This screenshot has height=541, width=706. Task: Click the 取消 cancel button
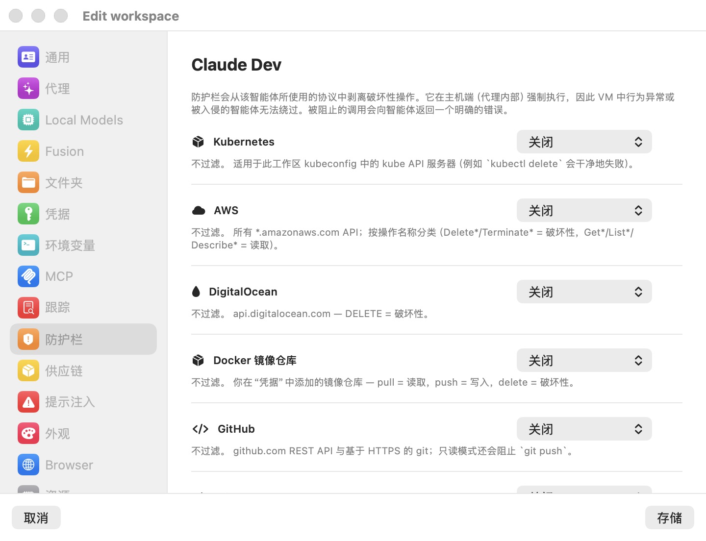(x=36, y=517)
